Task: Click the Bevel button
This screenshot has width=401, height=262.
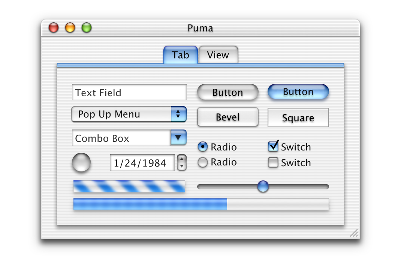Action: pyautogui.click(x=227, y=117)
